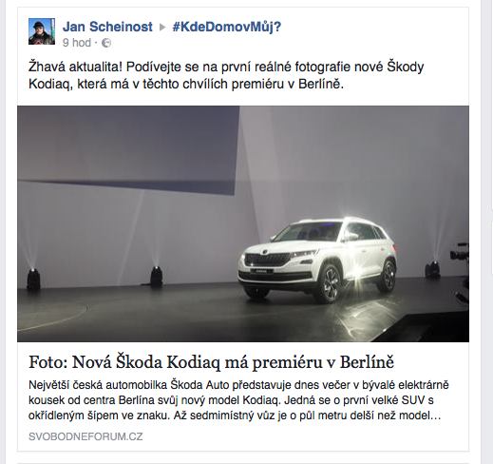This screenshot has height=464, width=493.
Task: Open the Škoda Kodiaq article preview image
Action: pyautogui.click(x=243, y=223)
